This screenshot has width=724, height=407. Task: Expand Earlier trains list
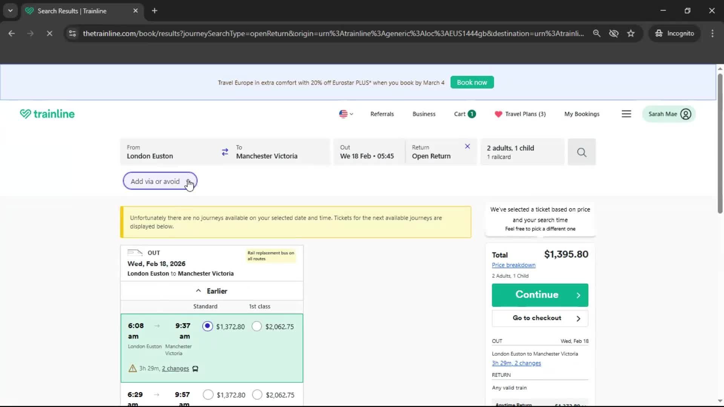(212, 291)
